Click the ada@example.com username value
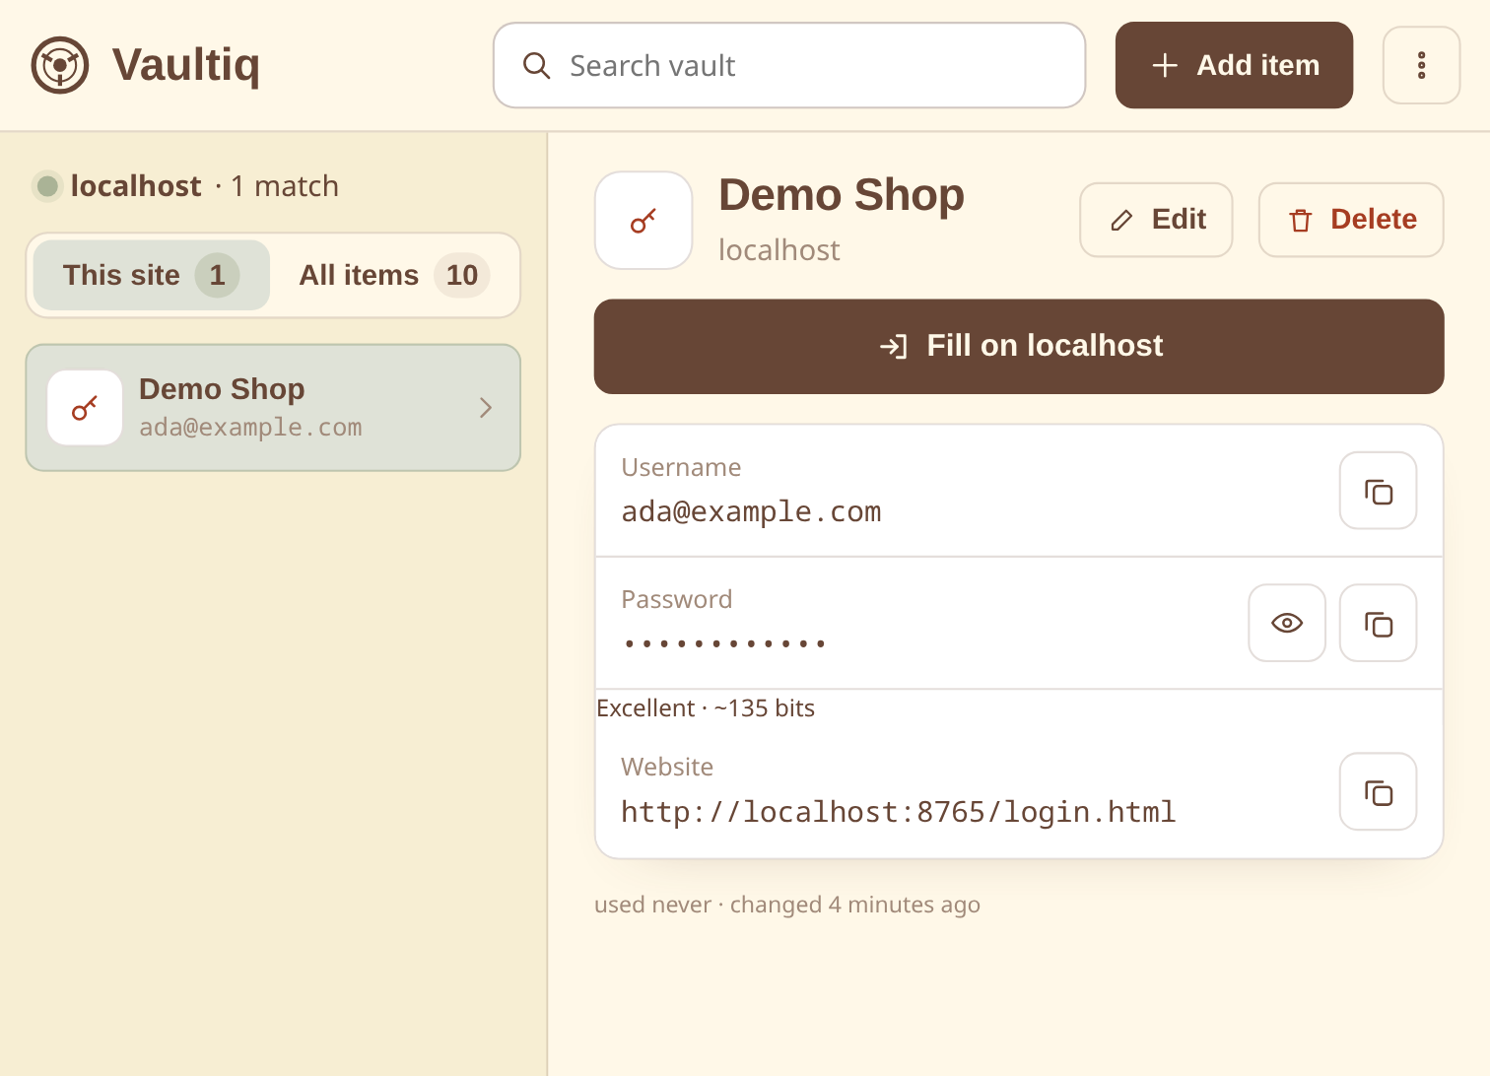The image size is (1490, 1076). pos(751,512)
